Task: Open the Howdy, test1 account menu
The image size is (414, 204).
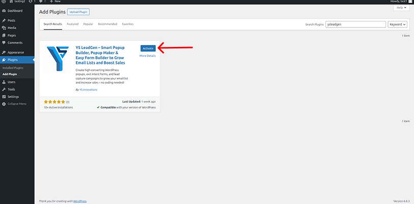Action: coord(401,2)
